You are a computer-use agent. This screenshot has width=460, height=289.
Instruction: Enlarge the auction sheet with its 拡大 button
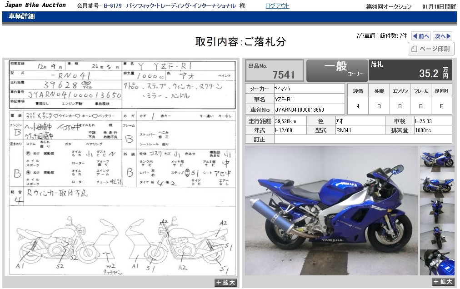225,283
